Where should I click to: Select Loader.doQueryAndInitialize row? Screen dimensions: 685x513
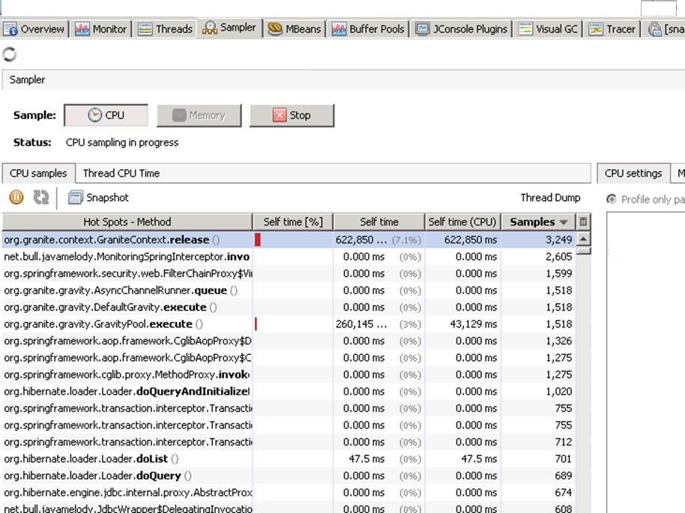coord(289,391)
